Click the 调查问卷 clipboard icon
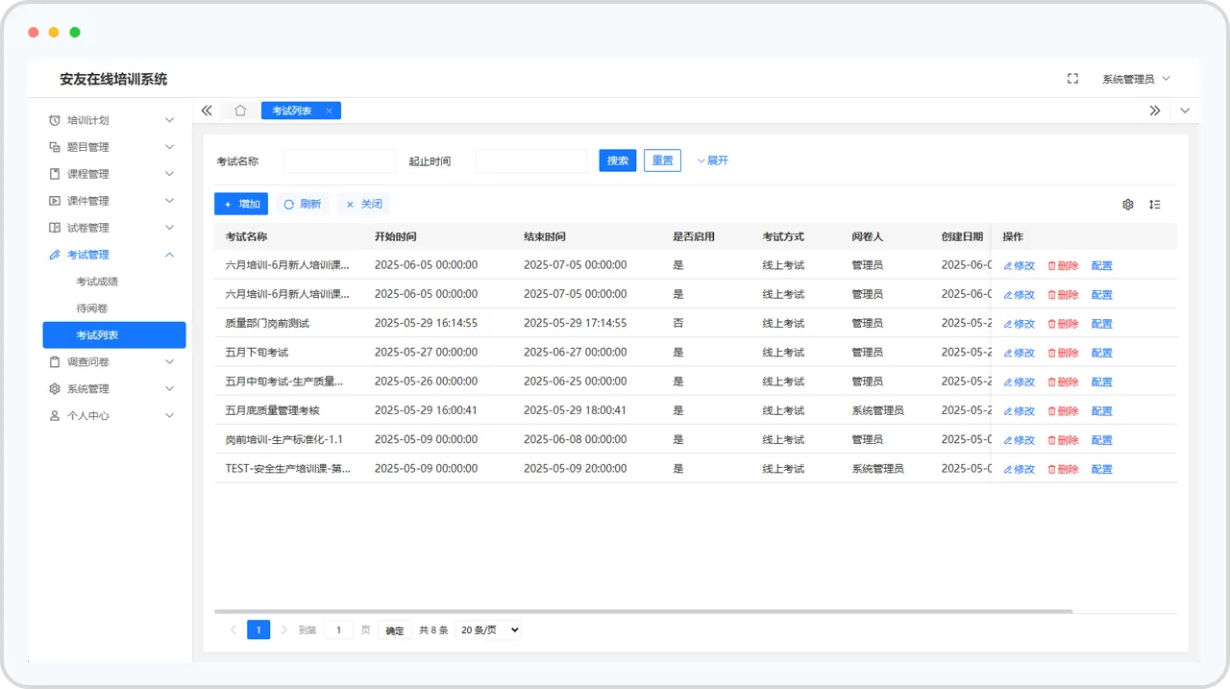The width and height of the screenshot is (1230, 689). [x=55, y=362]
